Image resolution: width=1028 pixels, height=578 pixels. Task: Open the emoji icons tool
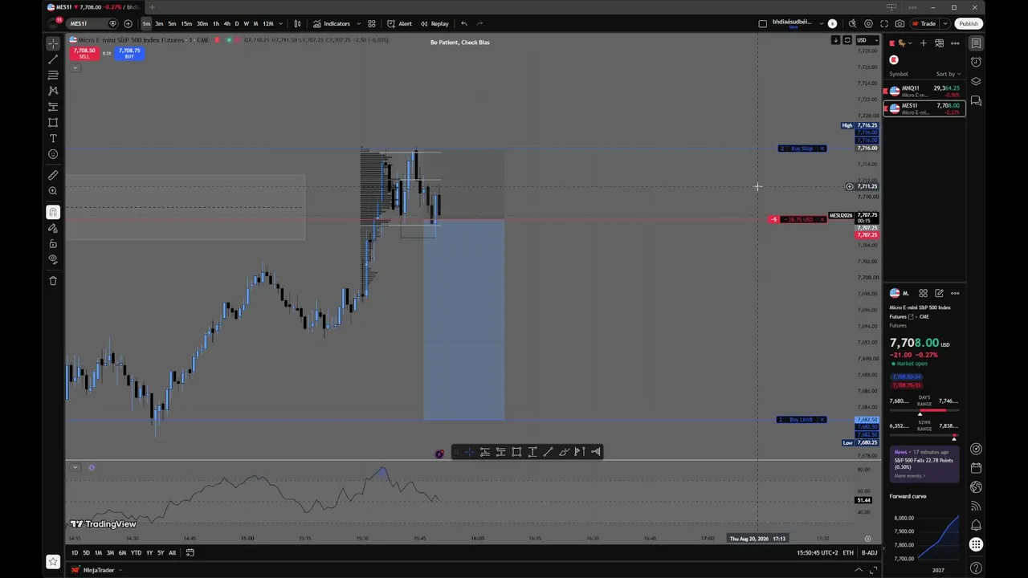pyautogui.click(x=53, y=154)
